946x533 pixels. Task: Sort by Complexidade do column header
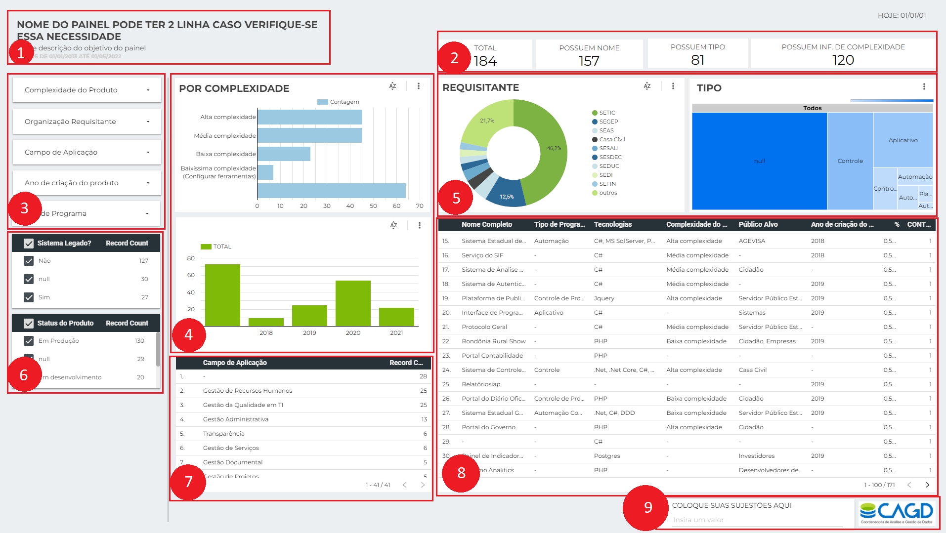point(696,224)
